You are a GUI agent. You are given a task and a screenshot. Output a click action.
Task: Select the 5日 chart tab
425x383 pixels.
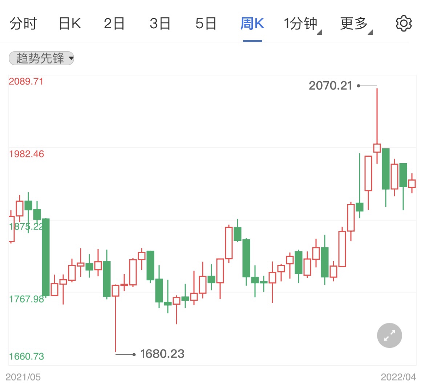point(206,24)
